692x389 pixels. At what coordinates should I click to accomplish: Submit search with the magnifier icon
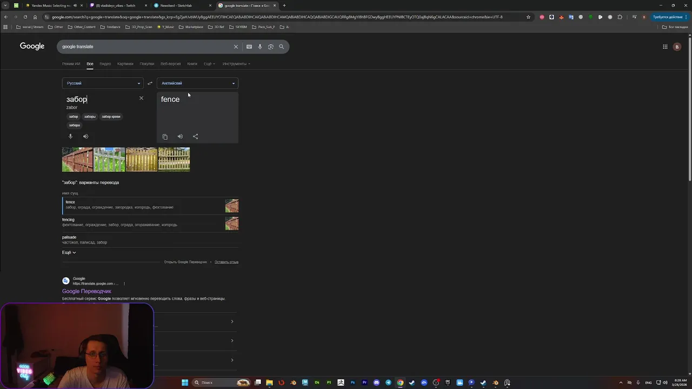[281, 46]
